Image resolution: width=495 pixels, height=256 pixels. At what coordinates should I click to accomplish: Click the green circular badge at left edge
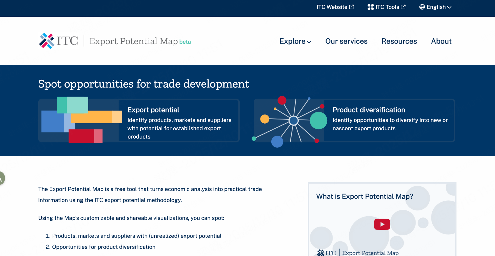coord(1,178)
